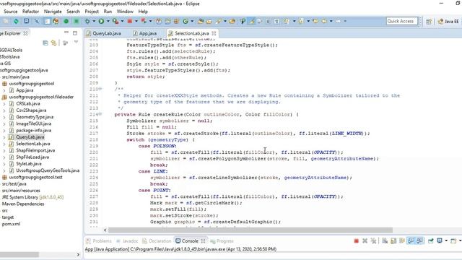Toggle Show Console on standard output change
The width and height of the screenshot is (462, 260).
[411, 240]
